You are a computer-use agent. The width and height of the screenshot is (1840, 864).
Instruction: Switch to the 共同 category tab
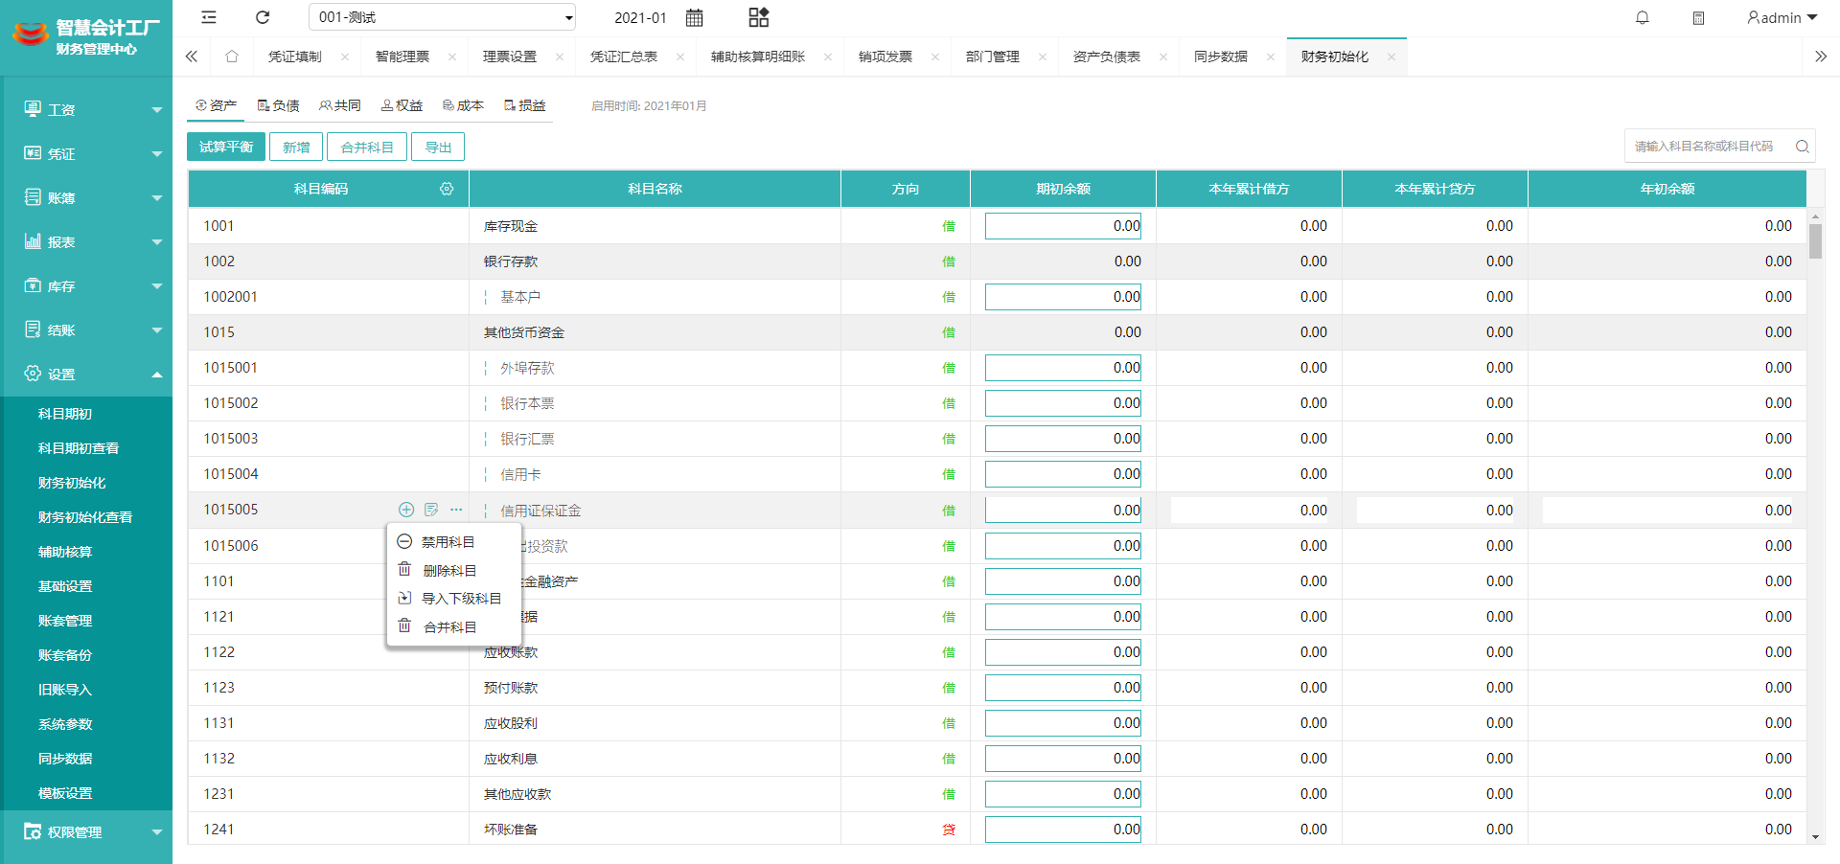(340, 105)
